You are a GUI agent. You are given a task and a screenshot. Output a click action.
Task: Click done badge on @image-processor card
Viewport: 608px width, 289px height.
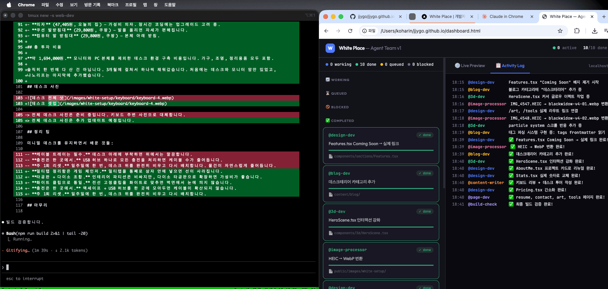(425, 250)
